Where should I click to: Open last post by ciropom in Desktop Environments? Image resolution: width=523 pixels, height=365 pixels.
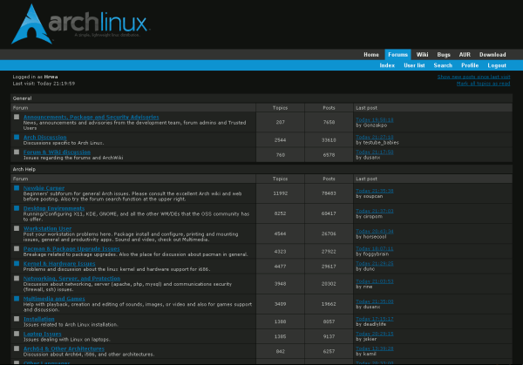click(x=375, y=211)
